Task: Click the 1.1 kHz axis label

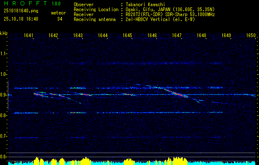Action: pos(3,54)
